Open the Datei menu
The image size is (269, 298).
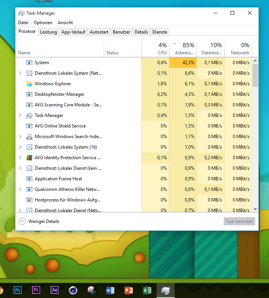(23, 23)
